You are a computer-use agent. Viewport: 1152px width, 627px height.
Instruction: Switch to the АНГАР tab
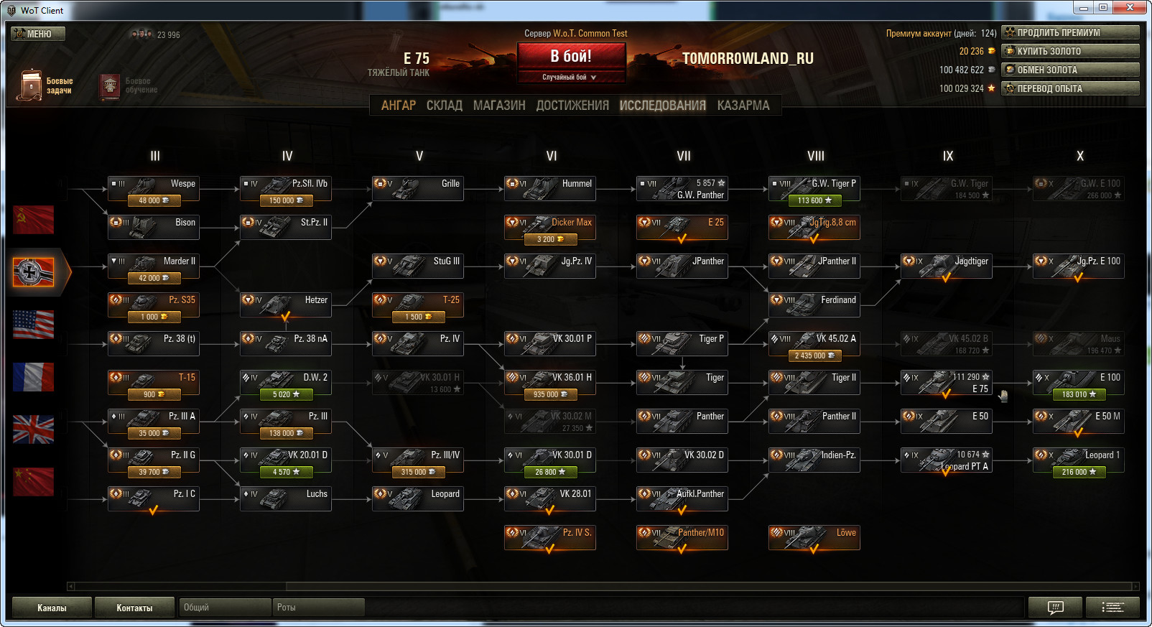click(398, 106)
